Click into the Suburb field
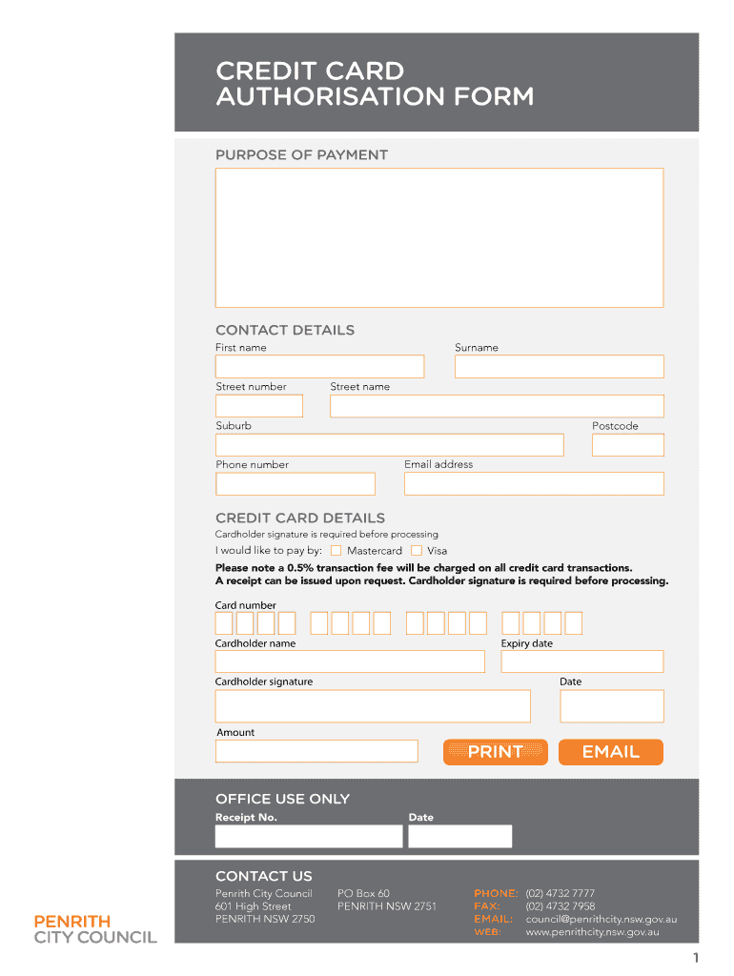 [389, 445]
